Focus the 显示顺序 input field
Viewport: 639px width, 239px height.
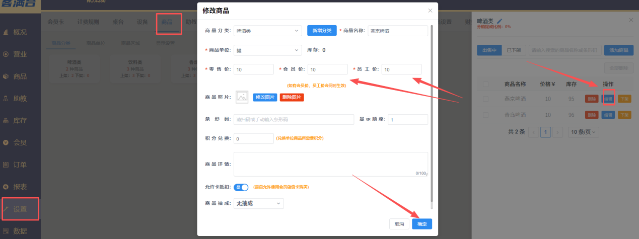click(408, 119)
